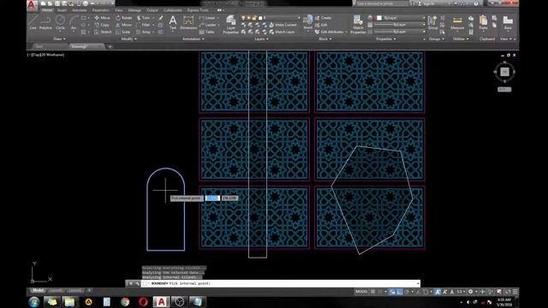Open Opera from the taskbar
The image size is (548, 308).
pyautogui.click(x=143, y=302)
